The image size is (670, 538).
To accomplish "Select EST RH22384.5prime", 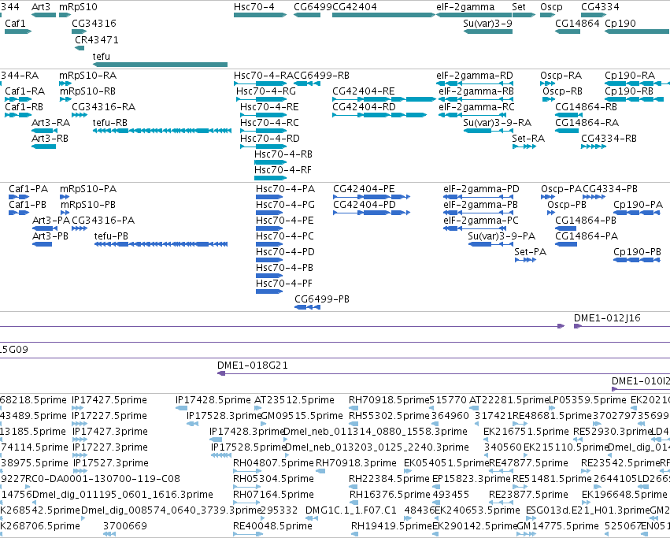I will tap(353, 486).
